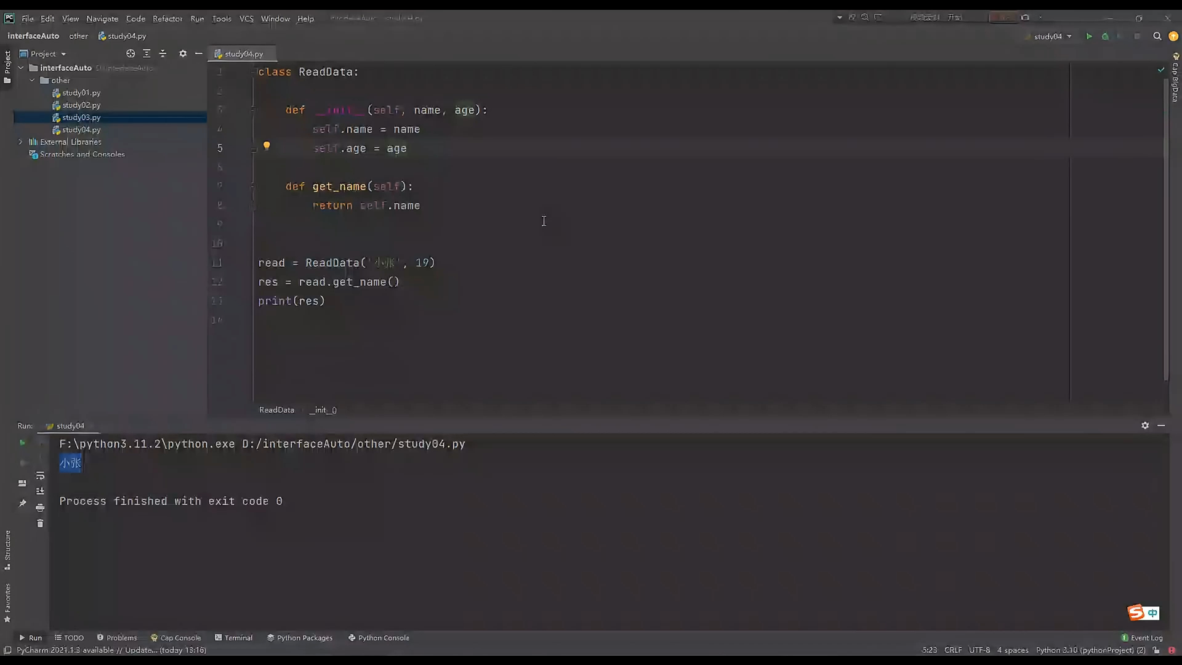Run study04 with the green play button

(1089, 36)
